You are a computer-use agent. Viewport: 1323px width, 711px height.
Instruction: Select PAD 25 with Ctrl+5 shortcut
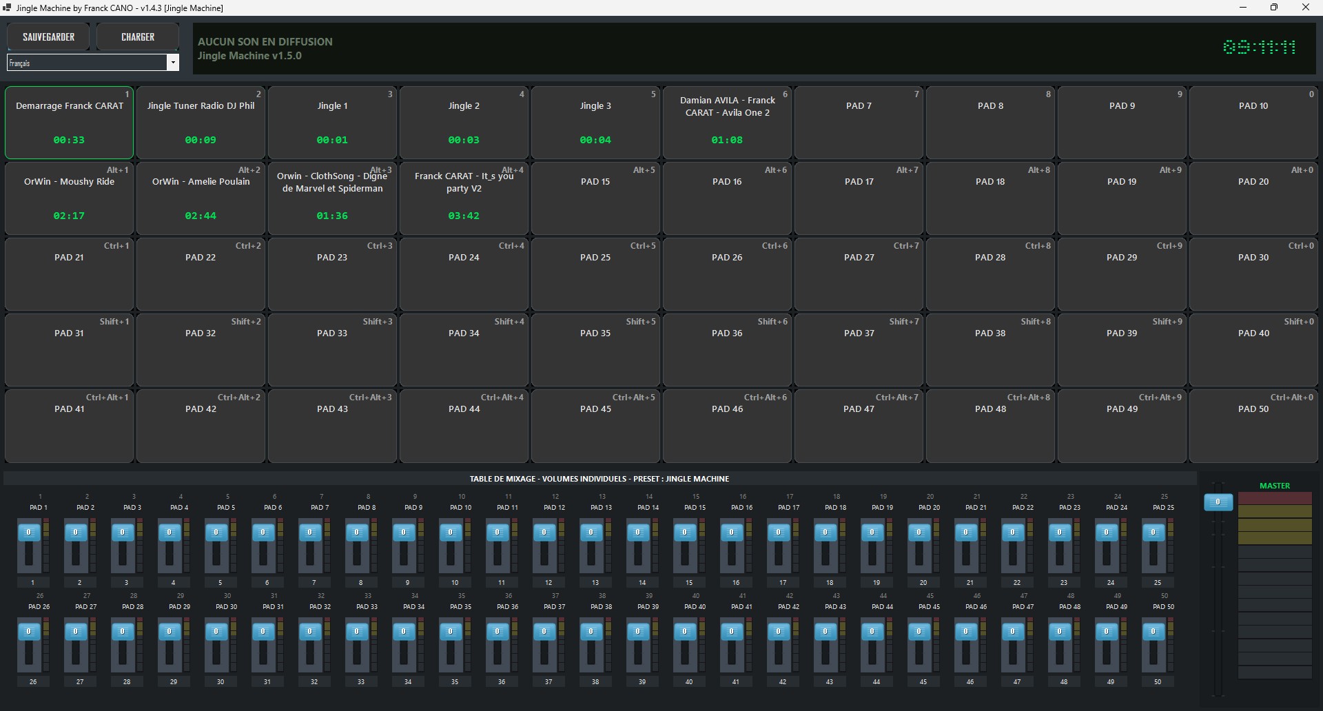pos(595,274)
